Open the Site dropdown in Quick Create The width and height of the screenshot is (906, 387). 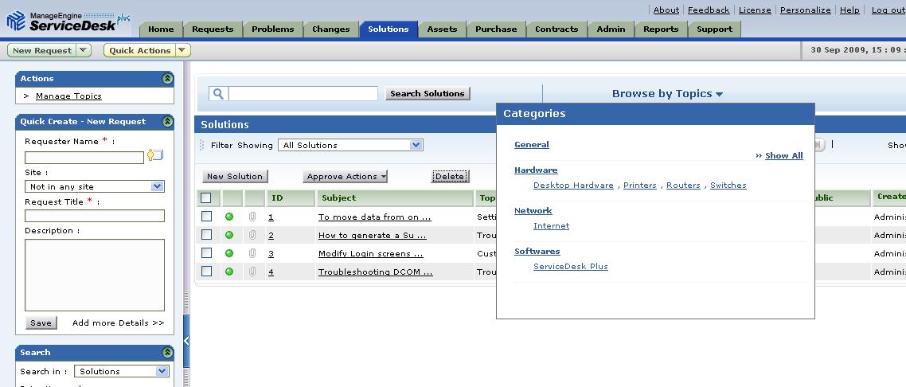[x=95, y=186]
